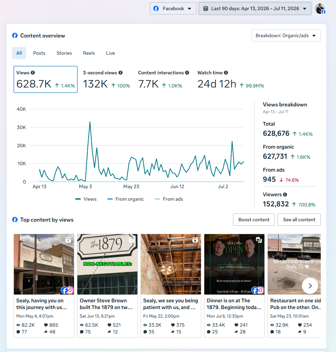336x352 pixels.
Task: Click the share icon showing 28 shares
Action: pos(236,332)
